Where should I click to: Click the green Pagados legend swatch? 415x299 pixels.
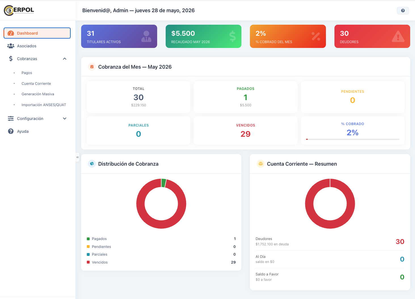pos(88,239)
